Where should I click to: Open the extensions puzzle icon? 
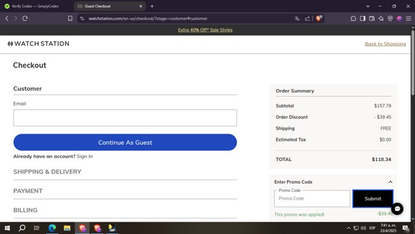353,19
